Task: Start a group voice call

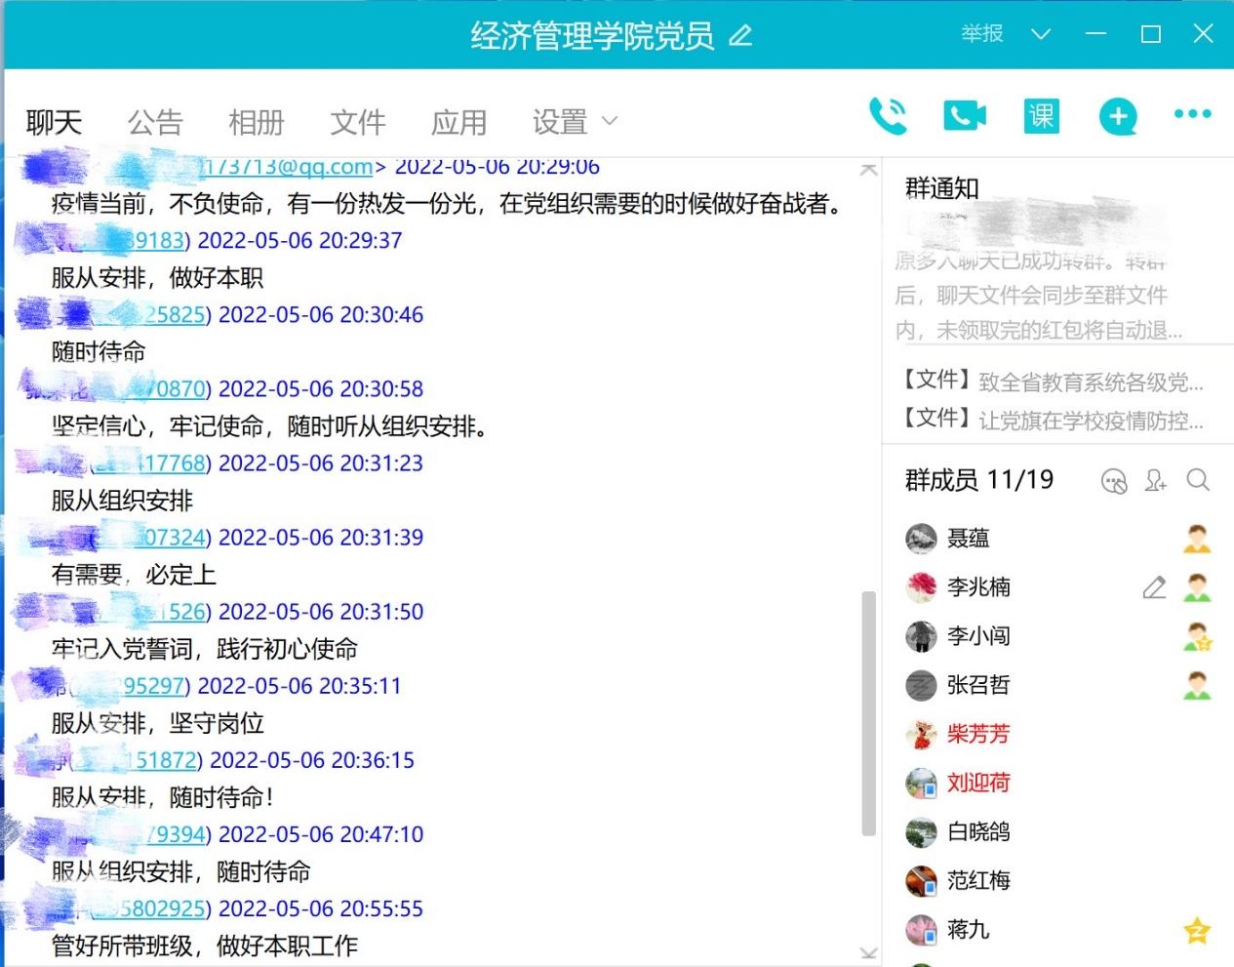Action: pyautogui.click(x=888, y=116)
